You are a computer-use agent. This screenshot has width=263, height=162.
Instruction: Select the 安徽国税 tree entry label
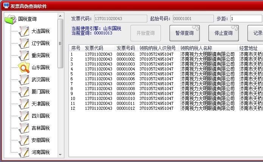40,140
